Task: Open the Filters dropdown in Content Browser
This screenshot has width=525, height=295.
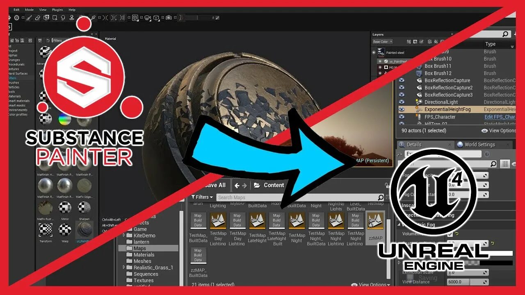Action: tap(202, 197)
